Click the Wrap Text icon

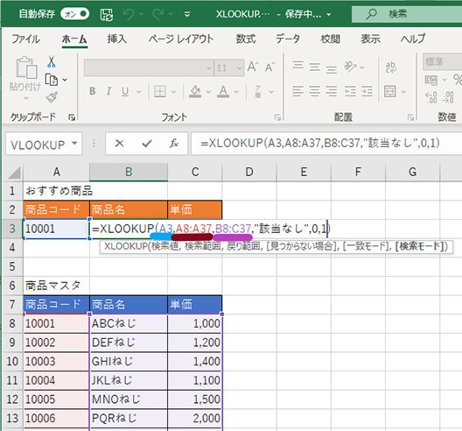pyautogui.click(x=391, y=67)
